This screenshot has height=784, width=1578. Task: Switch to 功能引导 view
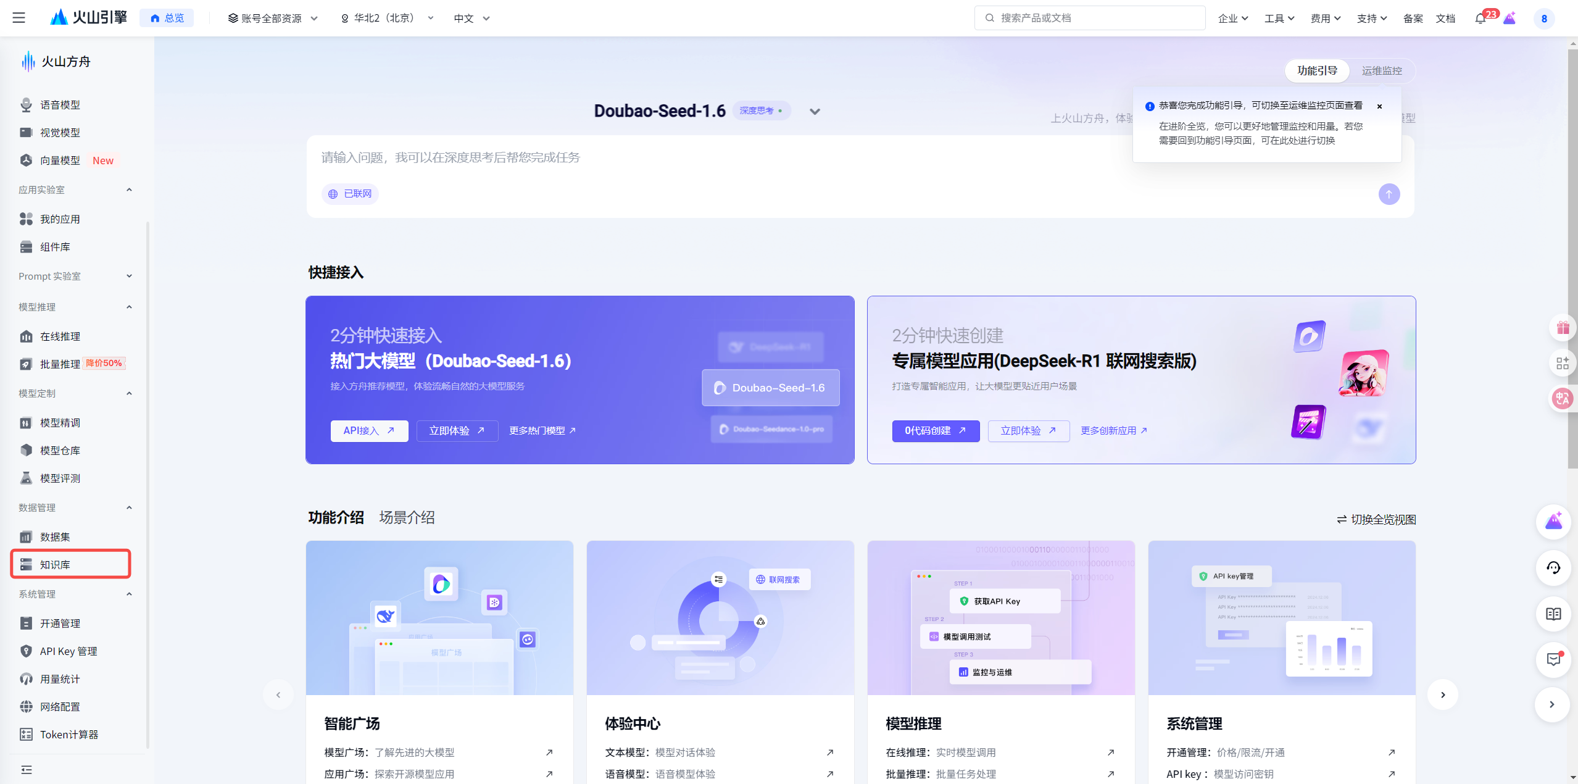pos(1318,71)
